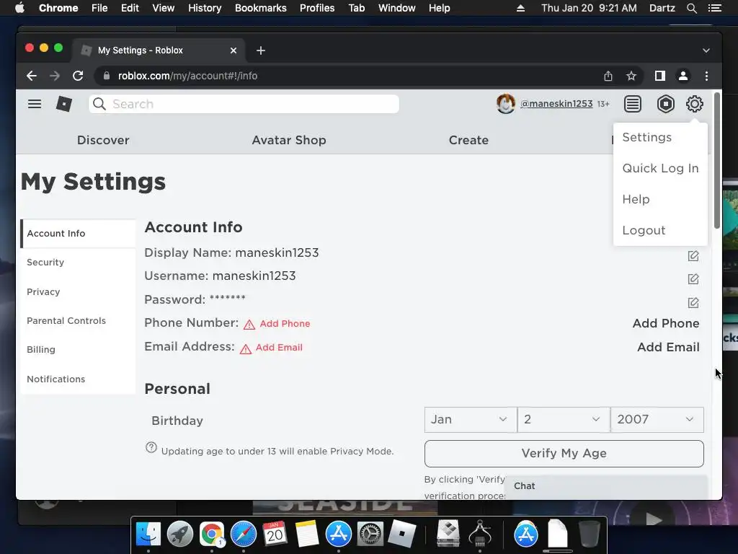Open System Preferences from the Dock
Image resolution: width=738 pixels, height=554 pixels.
(370, 535)
